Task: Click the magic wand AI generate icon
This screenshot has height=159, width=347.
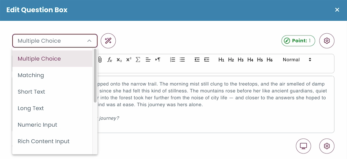Action: pyautogui.click(x=108, y=41)
